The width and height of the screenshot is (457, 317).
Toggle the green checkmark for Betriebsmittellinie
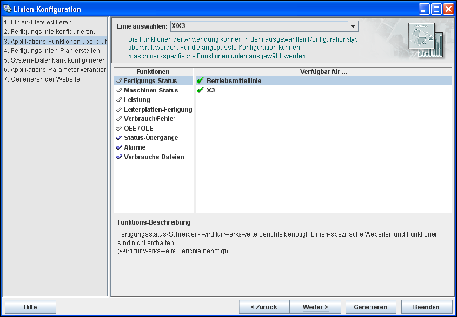point(201,80)
